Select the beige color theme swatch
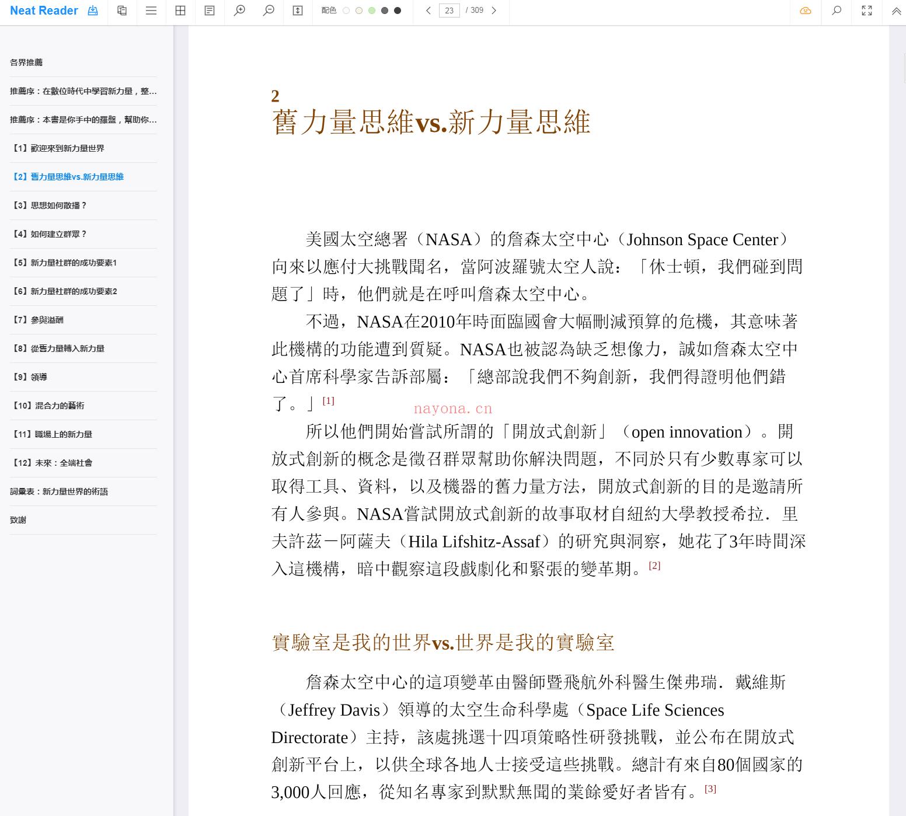The height and width of the screenshot is (816, 906). point(359,11)
